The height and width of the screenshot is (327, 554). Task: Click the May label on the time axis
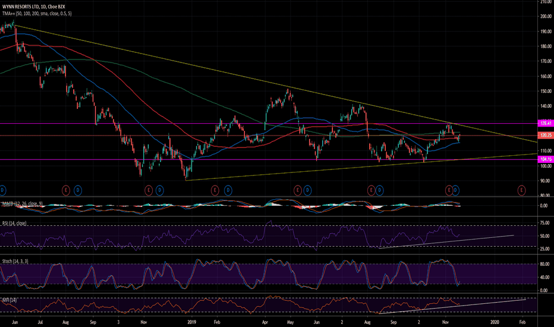coord(291,322)
